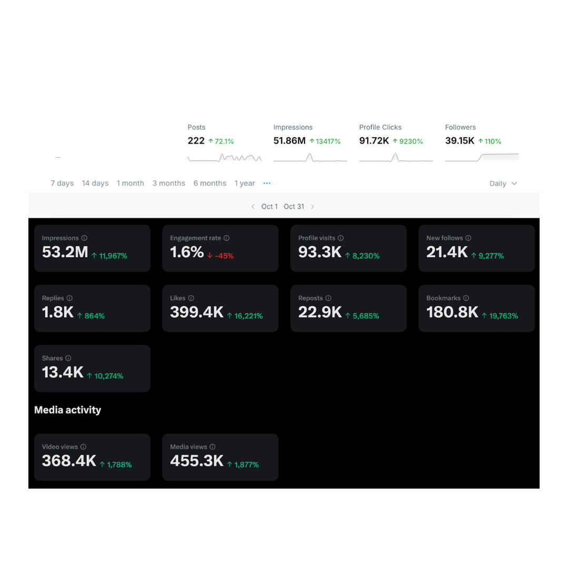Click the Followers sparkline chart
The height and width of the screenshot is (568, 568).
pos(482,157)
